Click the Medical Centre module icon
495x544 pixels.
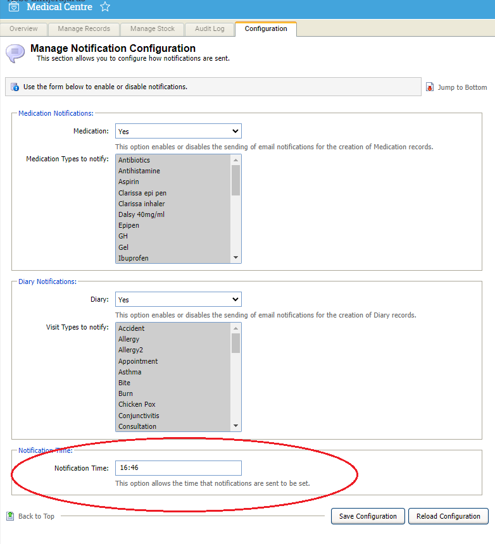point(13,7)
